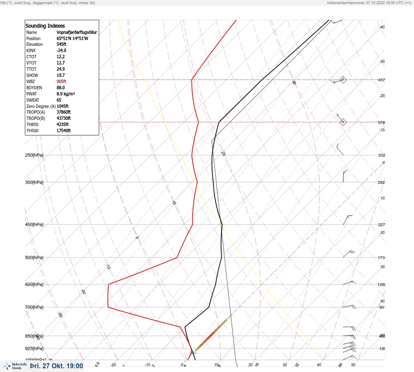
Task: Click the TROPO(B) value 43730ft
Action: [x=64, y=118]
